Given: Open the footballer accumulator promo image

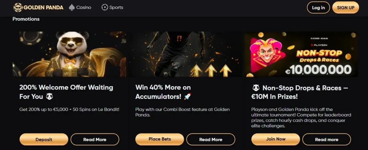Looking at the screenshot, I should tap(185, 55).
